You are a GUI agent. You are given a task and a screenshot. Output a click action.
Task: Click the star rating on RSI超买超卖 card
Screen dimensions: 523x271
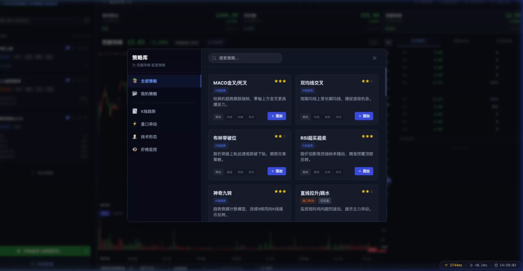pyautogui.click(x=367, y=136)
